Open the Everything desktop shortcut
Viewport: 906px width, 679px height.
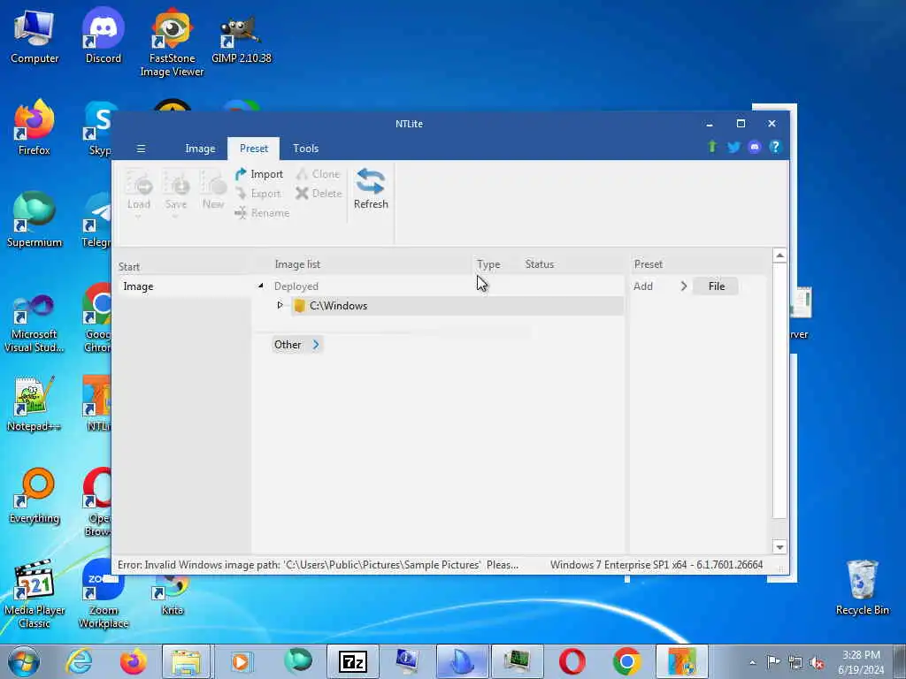35,496
